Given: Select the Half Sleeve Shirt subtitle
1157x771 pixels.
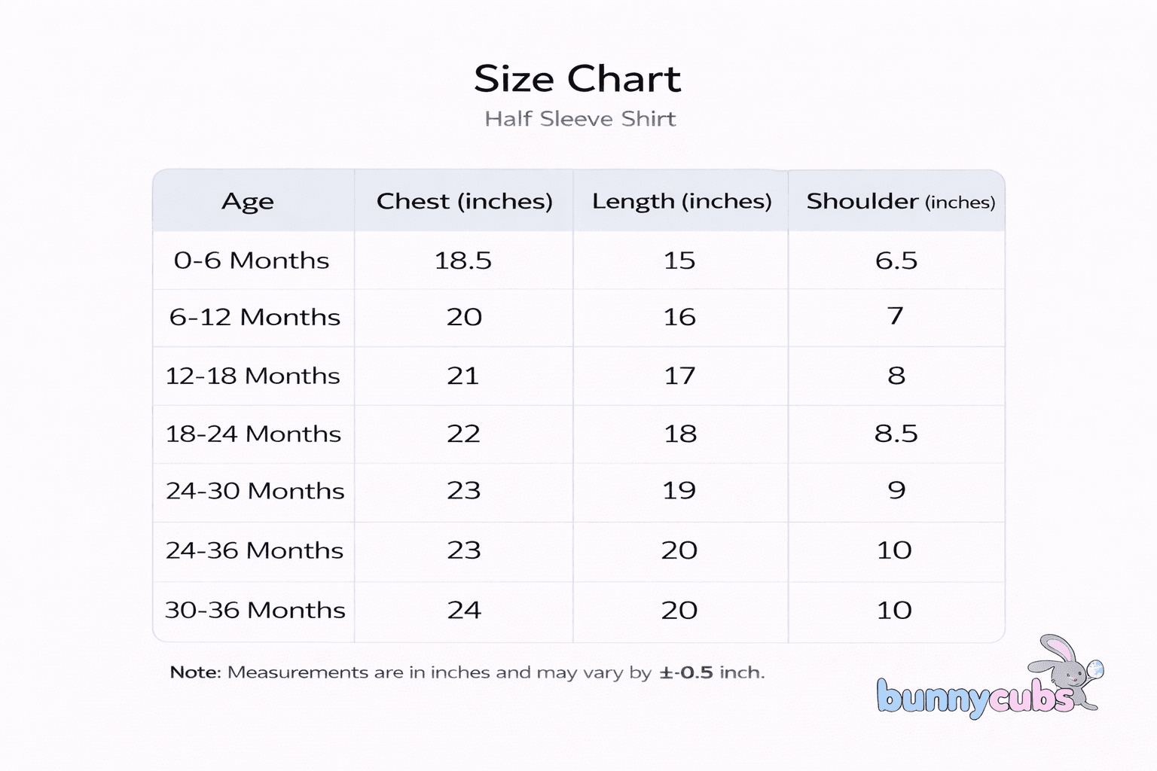Looking at the screenshot, I should [x=580, y=119].
